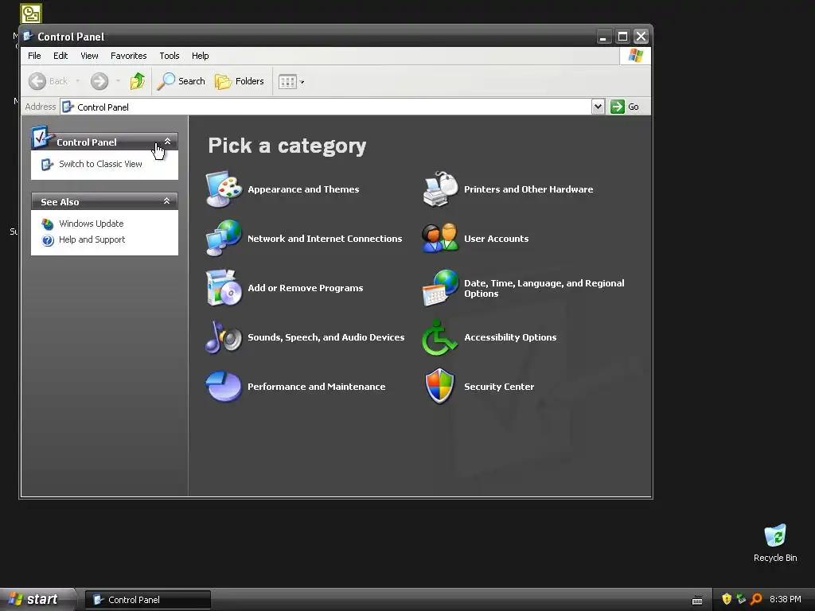Collapse the See Also sidebar section

click(x=167, y=201)
